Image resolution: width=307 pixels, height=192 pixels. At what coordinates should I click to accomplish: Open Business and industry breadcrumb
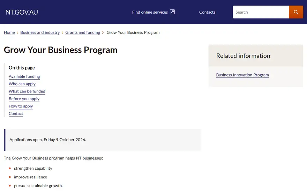point(40,32)
